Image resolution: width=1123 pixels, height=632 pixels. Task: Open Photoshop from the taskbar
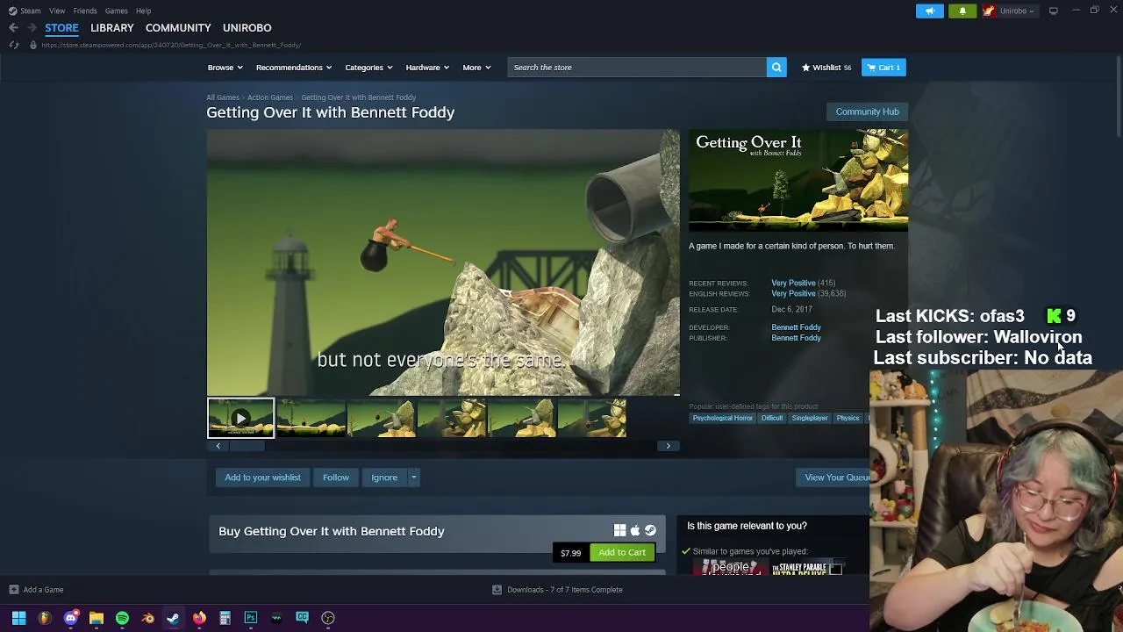[x=251, y=618]
